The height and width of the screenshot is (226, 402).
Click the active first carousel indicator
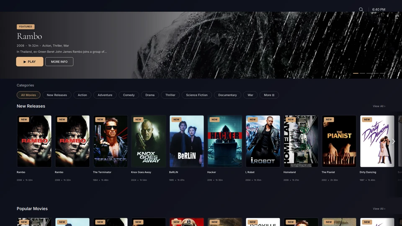coord(356,73)
